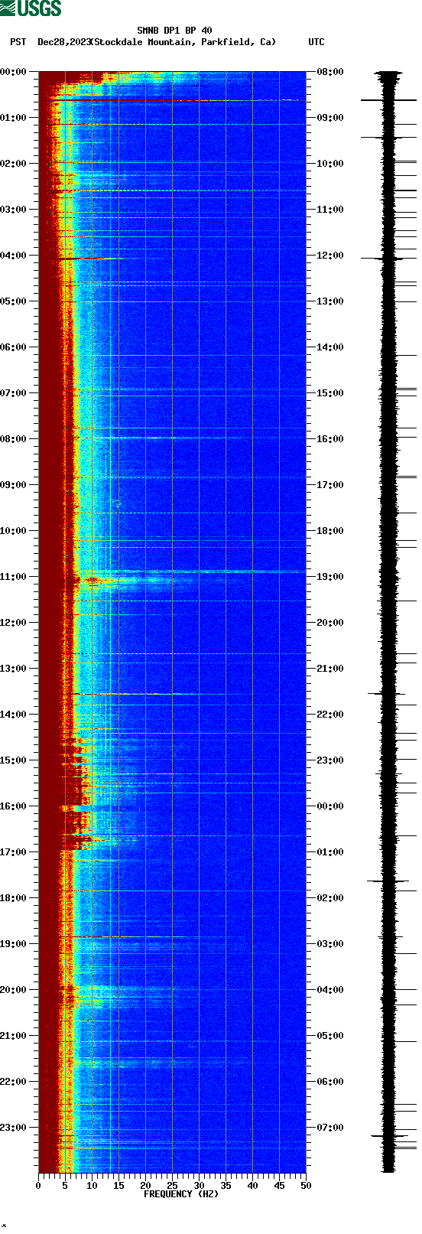Click the 10:00 UTC axis label

tap(329, 164)
